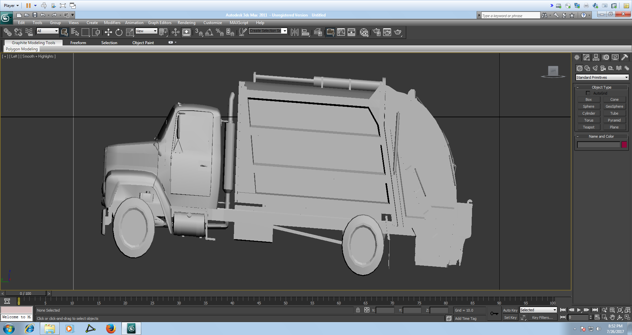Click the Select by Name icon
632x335 pixels.
coord(75,32)
